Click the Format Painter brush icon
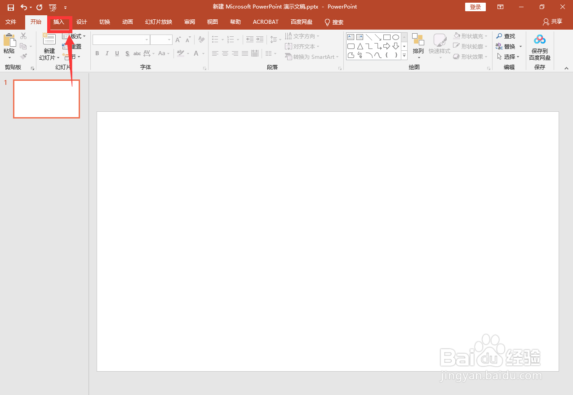Screen dimensions: 573x395 (23, 57)
